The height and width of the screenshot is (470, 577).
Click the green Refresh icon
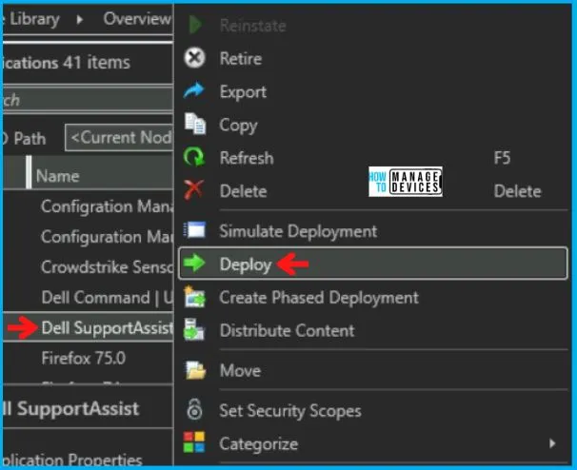coord(194,157)
